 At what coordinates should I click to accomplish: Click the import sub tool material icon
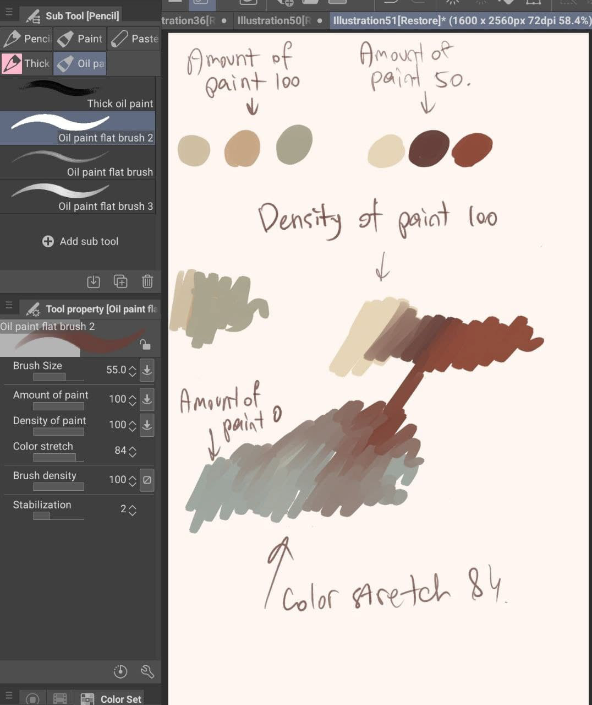tap(94, 281)
